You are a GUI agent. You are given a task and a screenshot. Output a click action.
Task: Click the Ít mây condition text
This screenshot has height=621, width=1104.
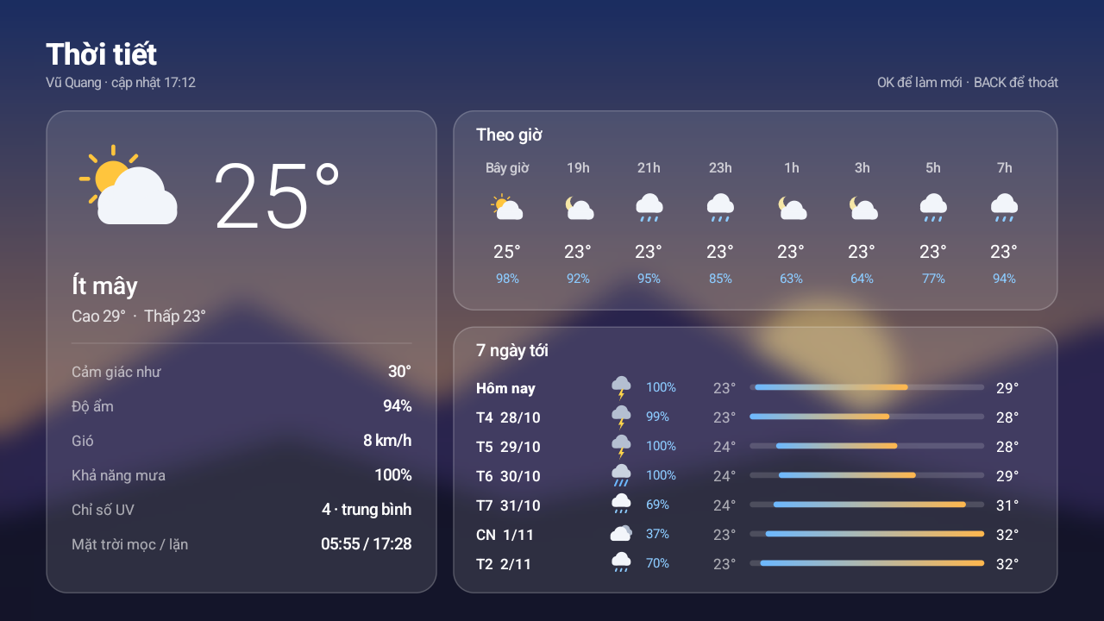tap(104, 285)
